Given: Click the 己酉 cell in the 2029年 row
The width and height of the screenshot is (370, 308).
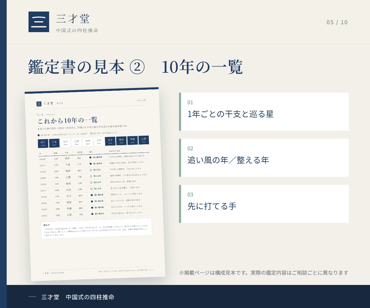Looking at the screenshot, I should tap(68, 177).
